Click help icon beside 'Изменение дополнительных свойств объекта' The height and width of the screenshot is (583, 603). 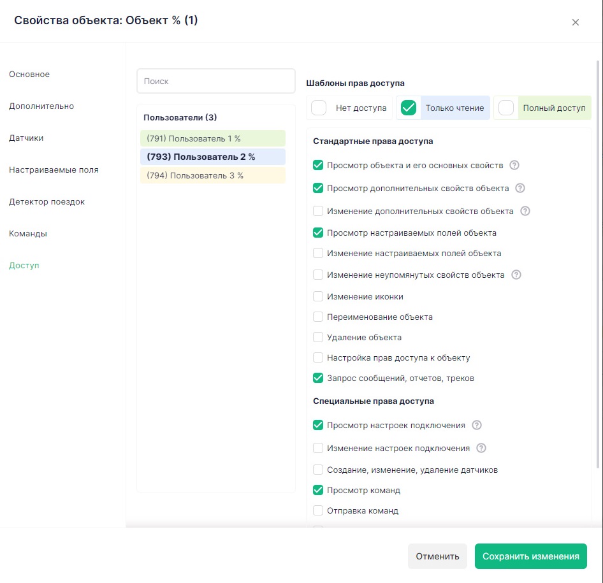tap(525, 211)
